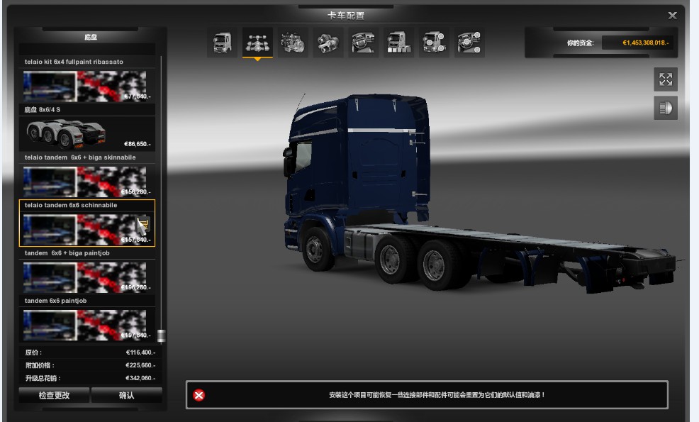
Task: Click the cart icon on telaio tandem 6x6 schinnabile
Action: tap(143, 224)
